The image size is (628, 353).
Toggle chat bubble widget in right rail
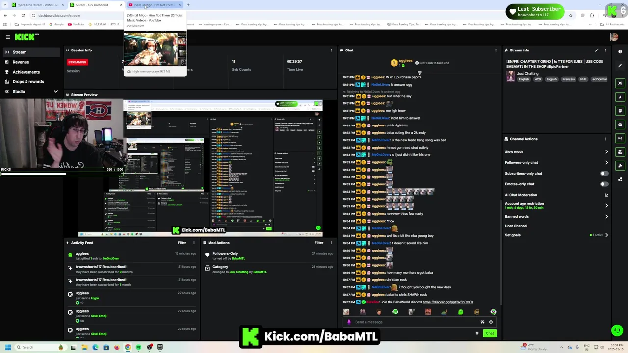point(620,125)
